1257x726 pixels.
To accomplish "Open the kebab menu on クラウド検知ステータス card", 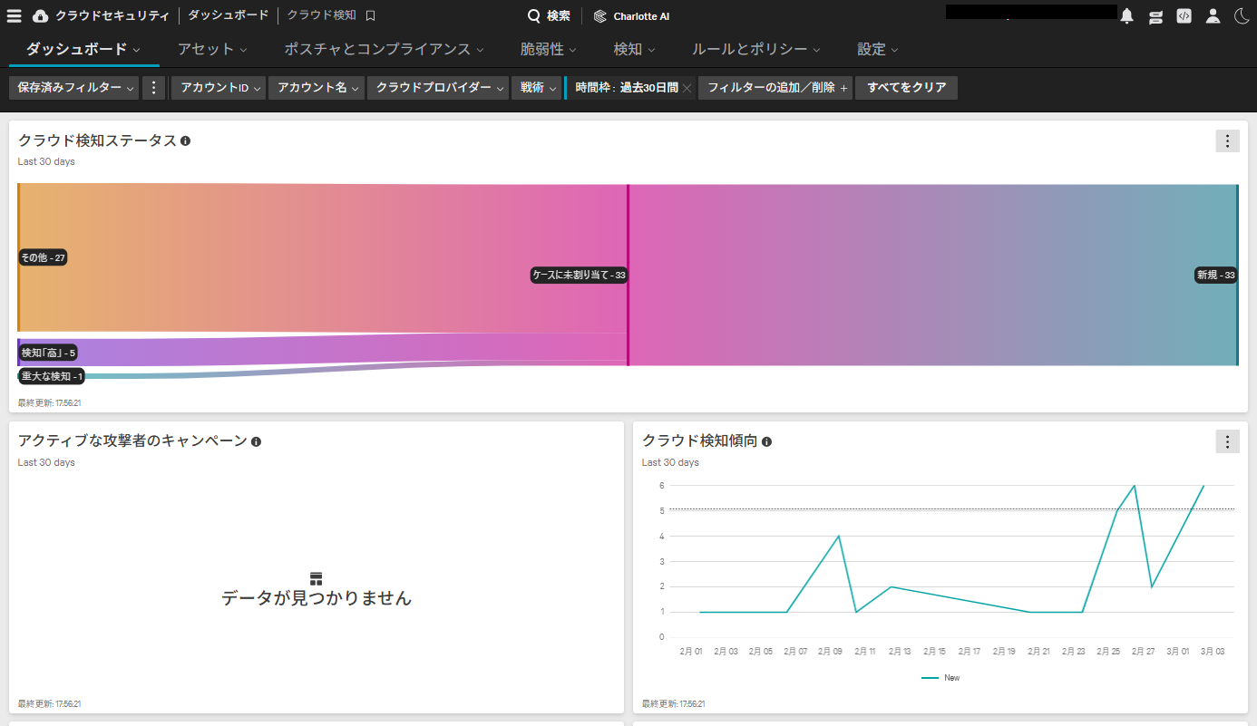I will (1227, 140).
